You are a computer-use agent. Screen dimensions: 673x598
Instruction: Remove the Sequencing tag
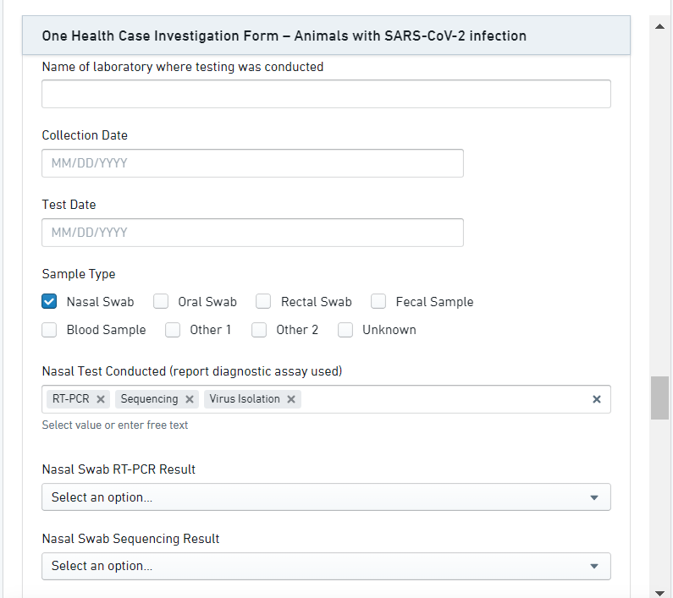pyautogui.click(x=190, y=399)
